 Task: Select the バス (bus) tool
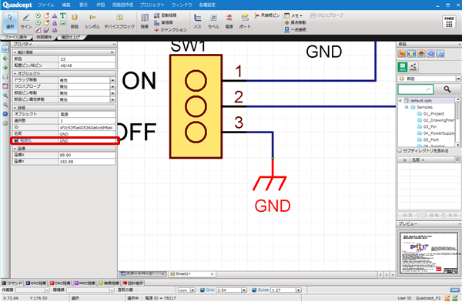click(197, 21)
